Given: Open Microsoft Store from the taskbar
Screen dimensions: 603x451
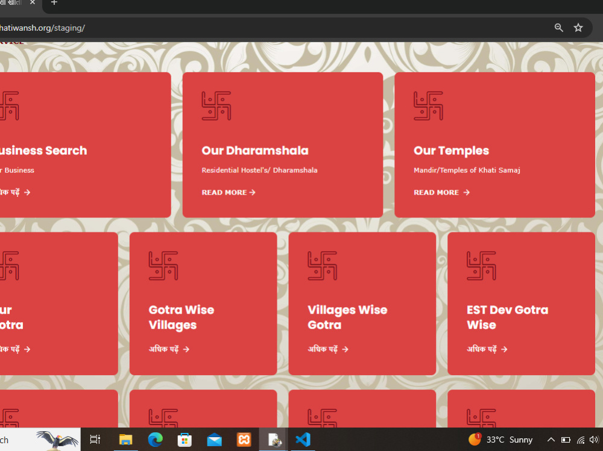Looking at the screenshot, I should coord(185,440).
